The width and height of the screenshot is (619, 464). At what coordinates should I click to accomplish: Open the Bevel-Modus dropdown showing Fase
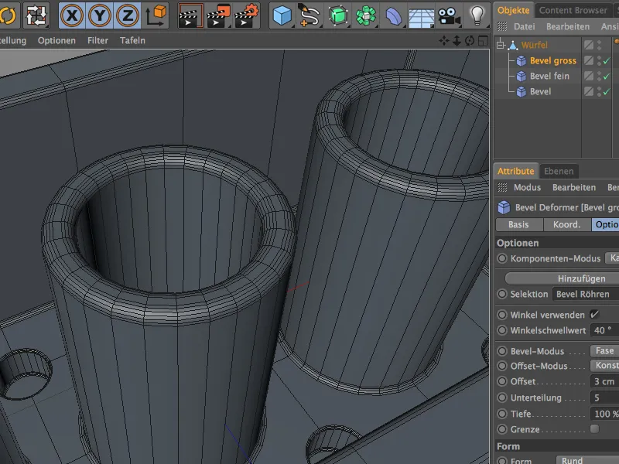[x=604, y=350]
